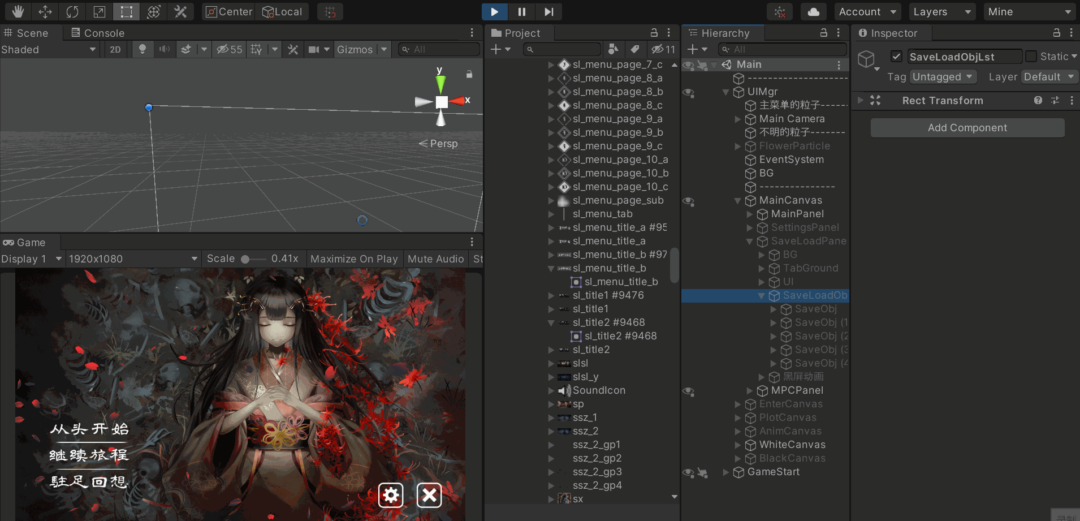The height and width of the screenshot is (521, 1080).
Task: Open the Hierarchy create plus menu
Action: point(697,49)
